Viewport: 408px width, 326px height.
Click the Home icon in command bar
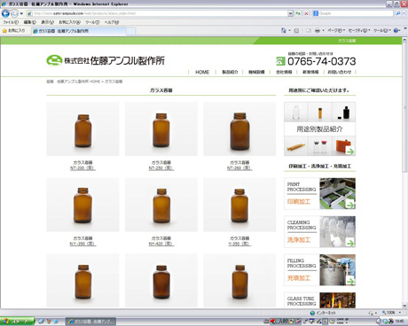(x=284, y=30)
